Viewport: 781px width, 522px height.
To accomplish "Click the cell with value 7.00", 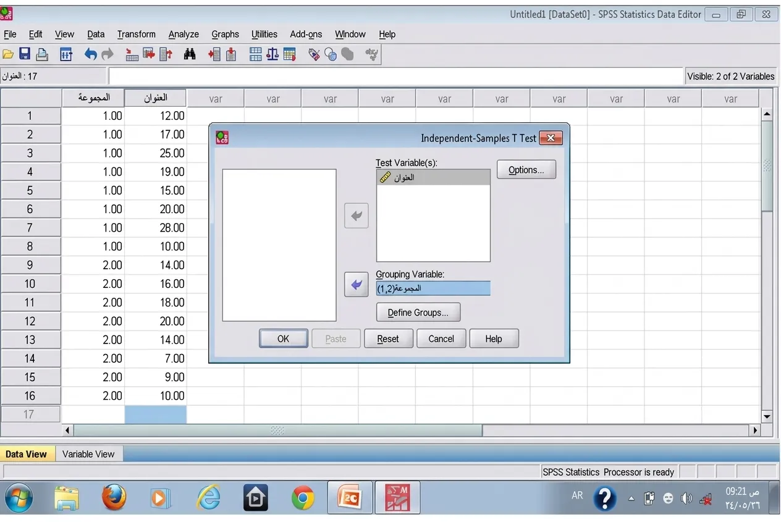I will tap(156, 358).
